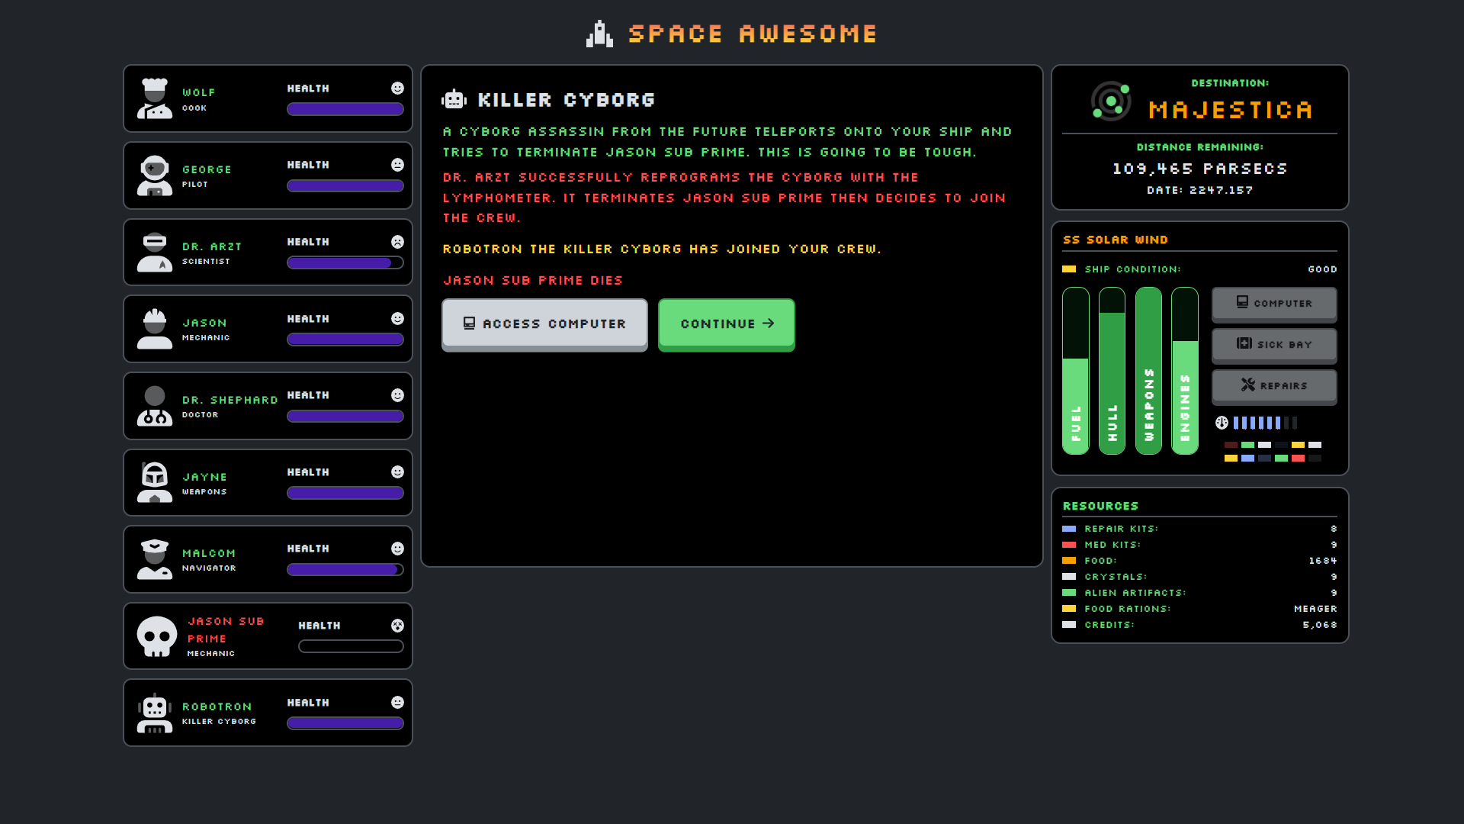
Task: Click the skull icon for Jason Sub Prime
Action: (157, 636)
